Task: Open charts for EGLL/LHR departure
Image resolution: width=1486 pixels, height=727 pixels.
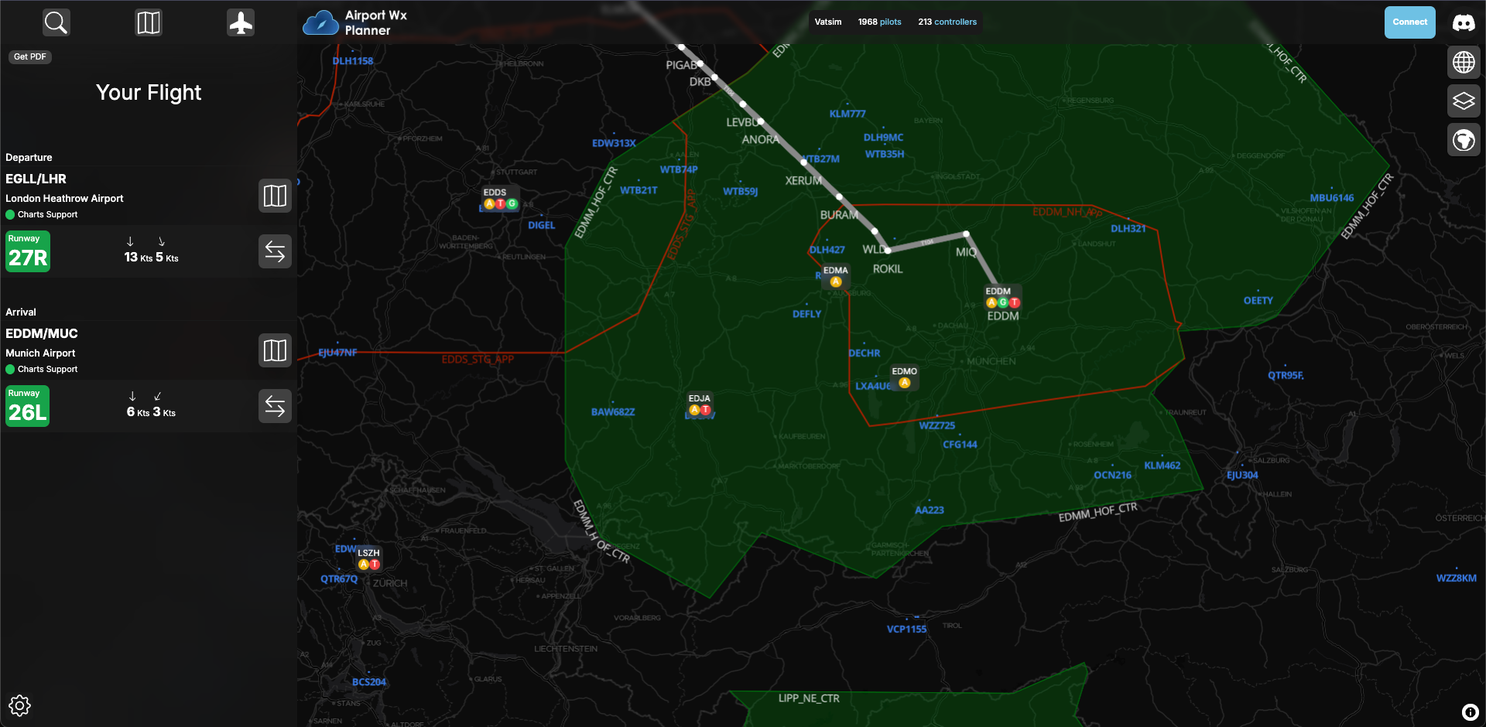Action: point(275,196)
